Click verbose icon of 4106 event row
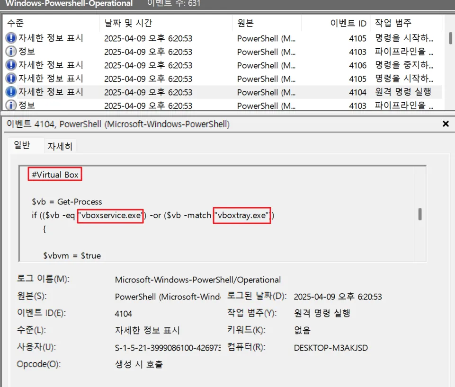 11,65
